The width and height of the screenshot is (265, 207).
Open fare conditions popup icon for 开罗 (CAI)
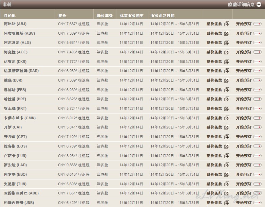pos(227,127)
